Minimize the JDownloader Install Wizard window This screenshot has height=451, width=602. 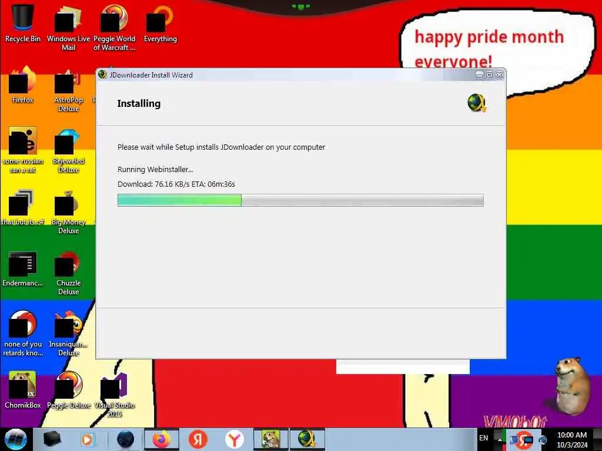pos(479,75)
